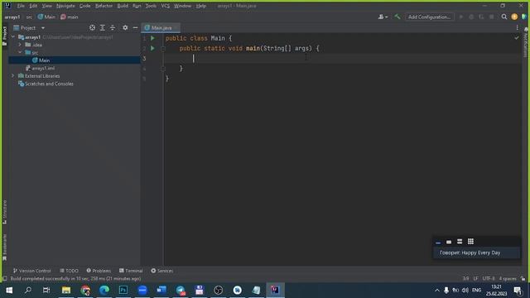Click the minimal view icon in Zoom overlay
530x298 pixels.
tap(438, 242)
